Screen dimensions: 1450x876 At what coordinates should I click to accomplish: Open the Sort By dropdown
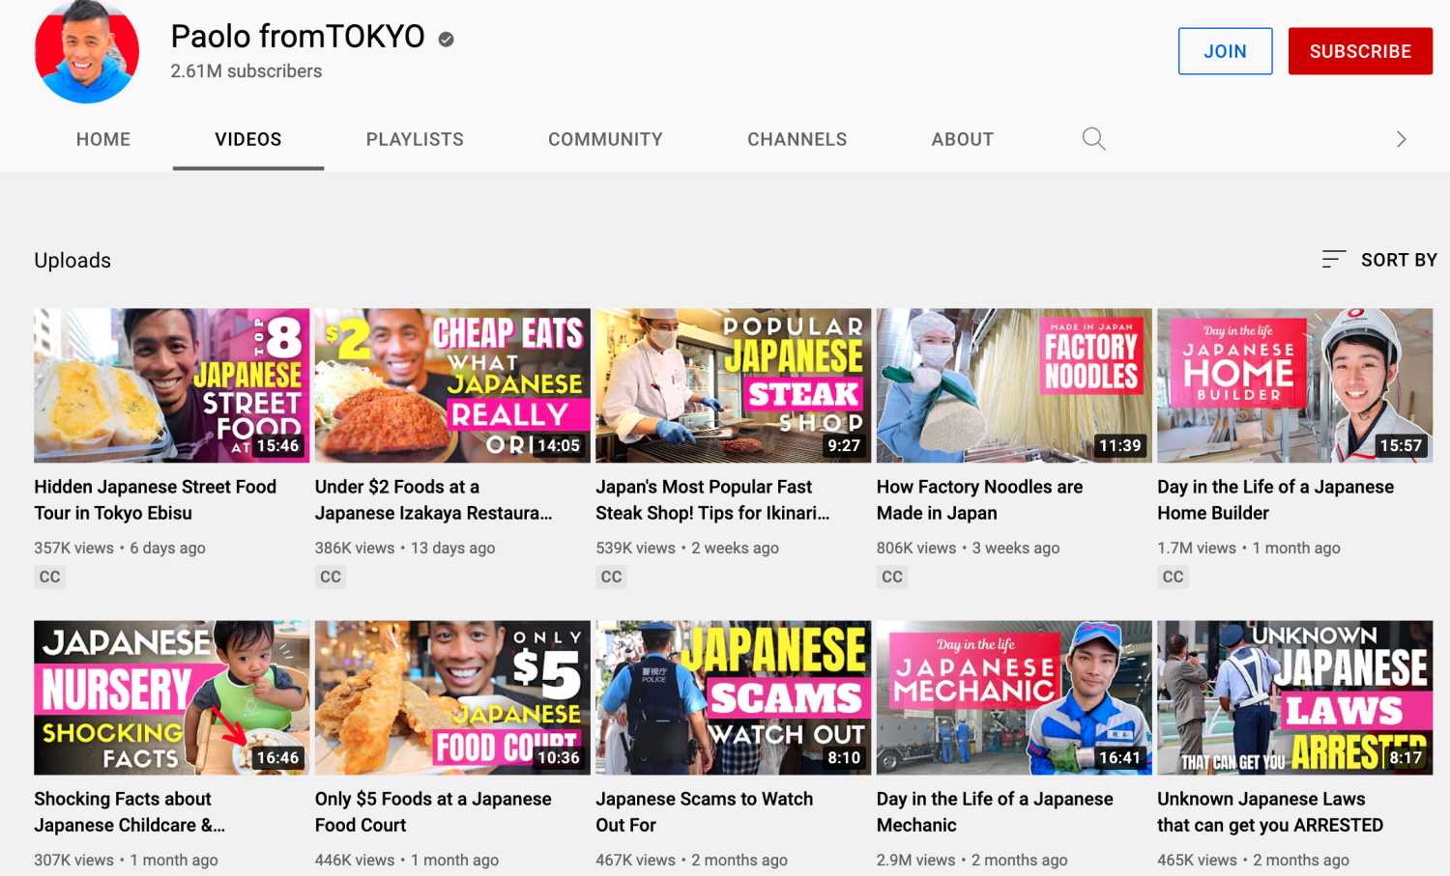(x=1398, y=260)
